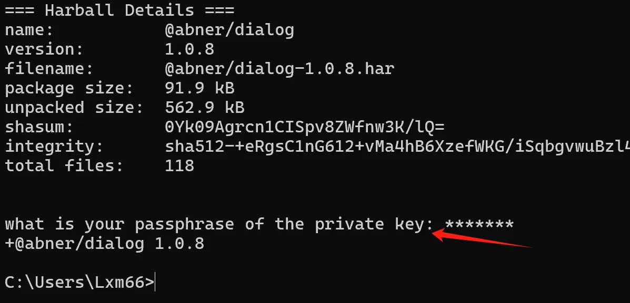The width and height of the screenshot is (630, 303).
Task: Click the red arrow annotation
Action: (x=482, y=238)
